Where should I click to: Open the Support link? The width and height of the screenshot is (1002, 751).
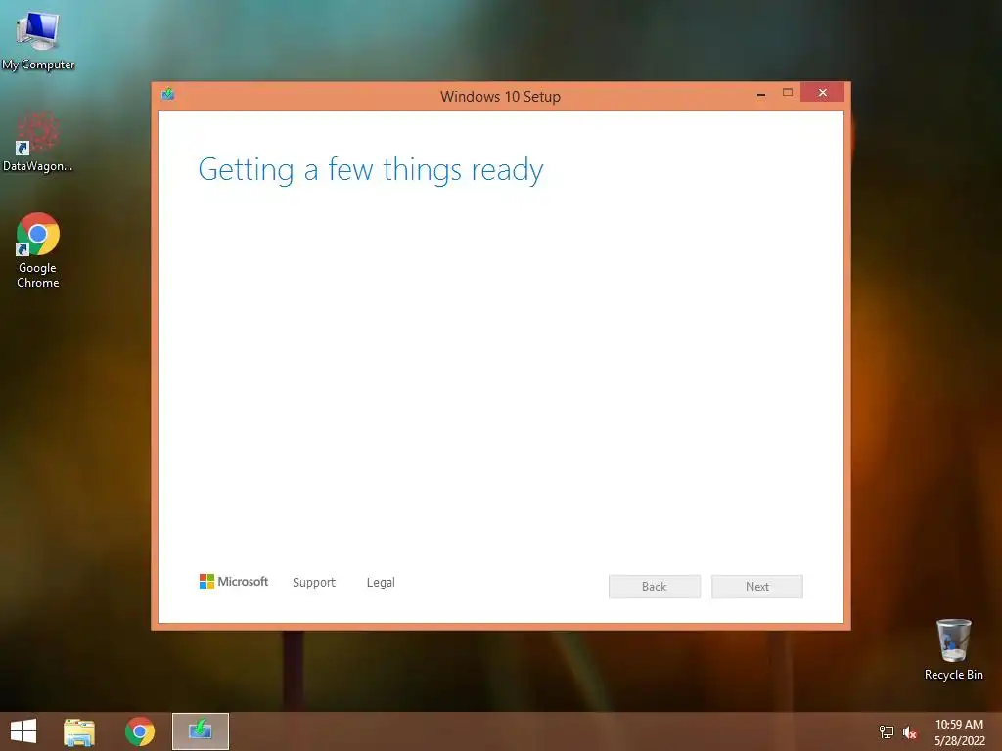[x=314, y=583]
